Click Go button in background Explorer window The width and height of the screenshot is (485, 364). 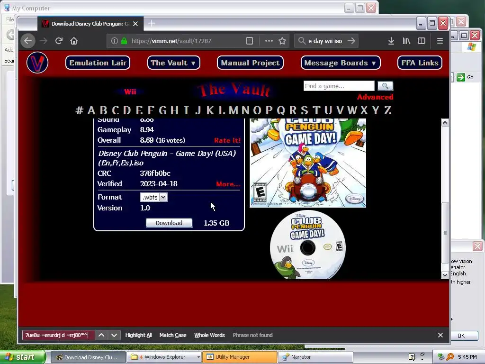pyautogui.click(x=466, y=77)
